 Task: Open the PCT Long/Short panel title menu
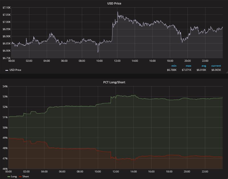114,82
